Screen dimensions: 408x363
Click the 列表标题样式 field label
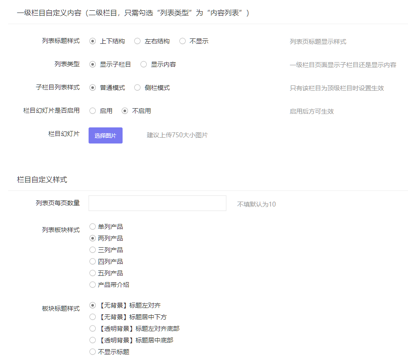click(x=61, y=41)
